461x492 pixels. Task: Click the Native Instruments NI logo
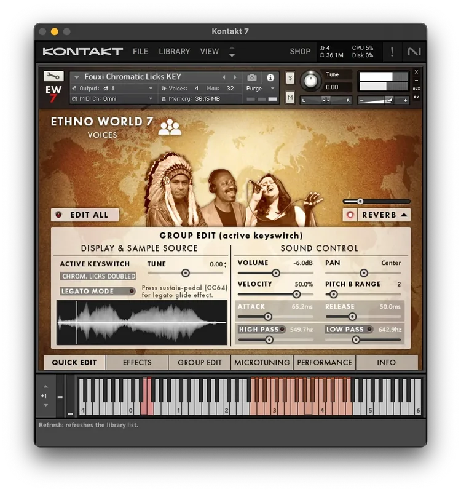click(414, 52)
